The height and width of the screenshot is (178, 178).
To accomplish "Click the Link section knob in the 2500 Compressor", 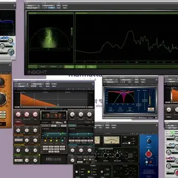I will tap(131, 173).
